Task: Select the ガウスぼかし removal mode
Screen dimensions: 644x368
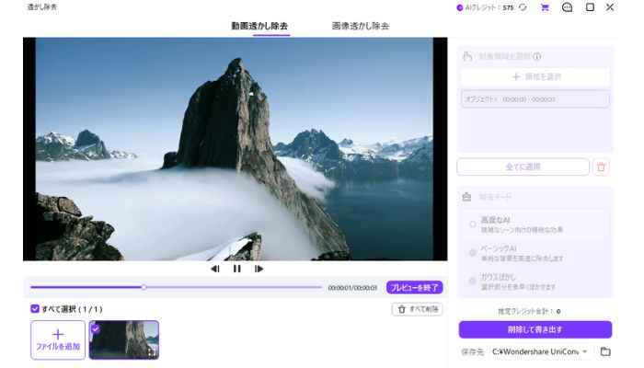Action: [x=472, y=282]
